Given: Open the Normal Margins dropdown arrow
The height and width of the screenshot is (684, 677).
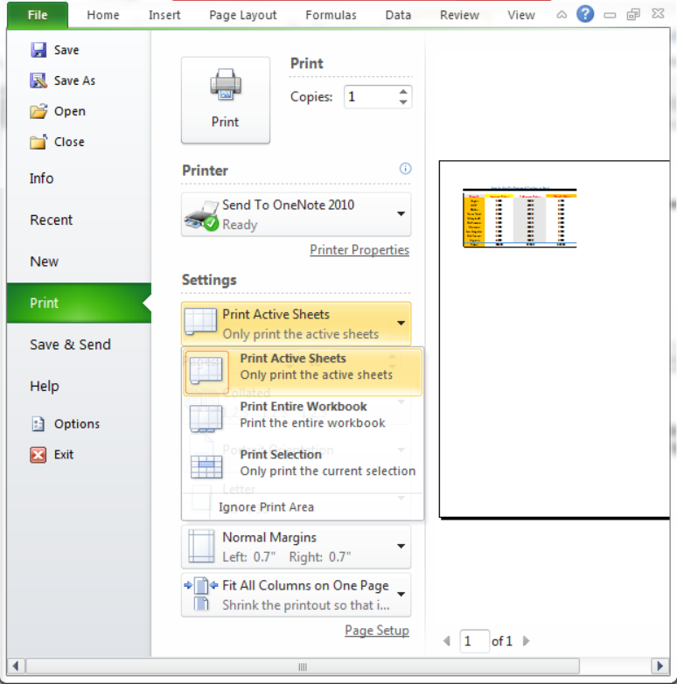Looking at the screenshot, I should pyautogui.click(x=401, y=546).
